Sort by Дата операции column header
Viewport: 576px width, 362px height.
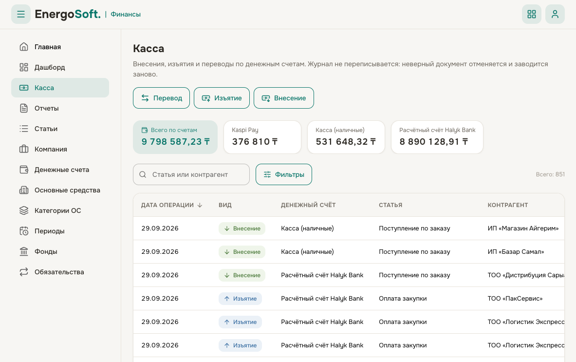tap(171, 205)
